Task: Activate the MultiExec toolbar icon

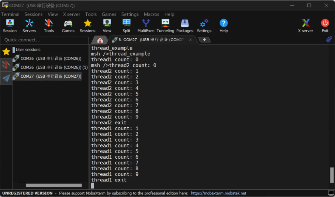Action: pyautogui.click(x=146, y=26)
